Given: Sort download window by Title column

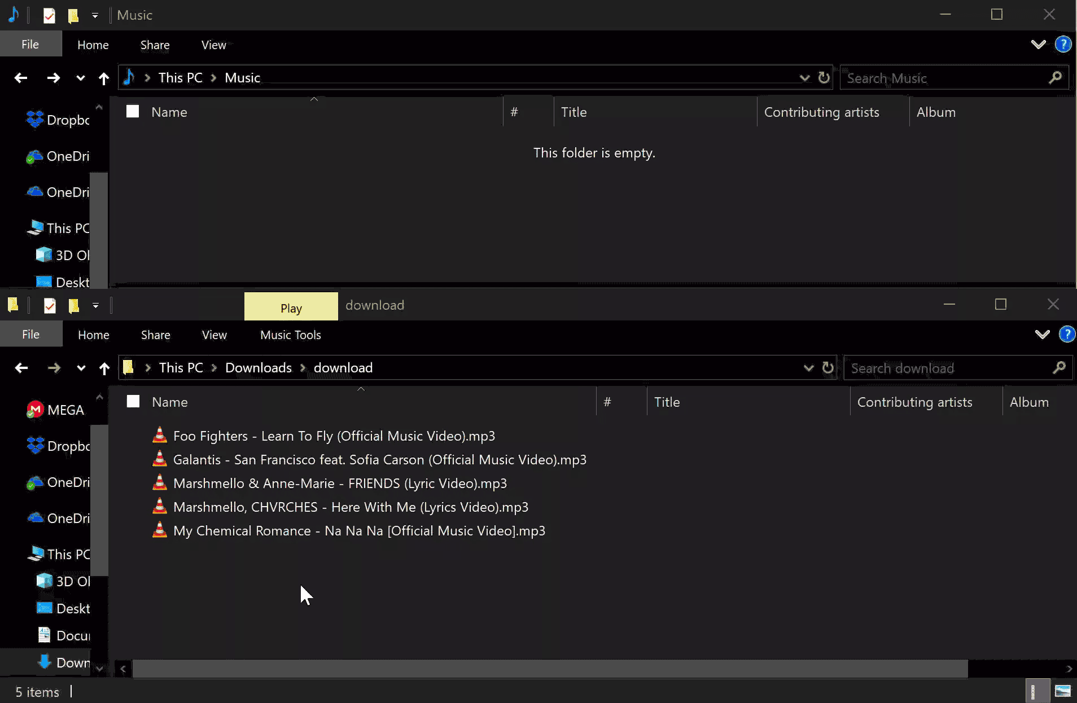Looking at the screenshot, I should point(667,402).
